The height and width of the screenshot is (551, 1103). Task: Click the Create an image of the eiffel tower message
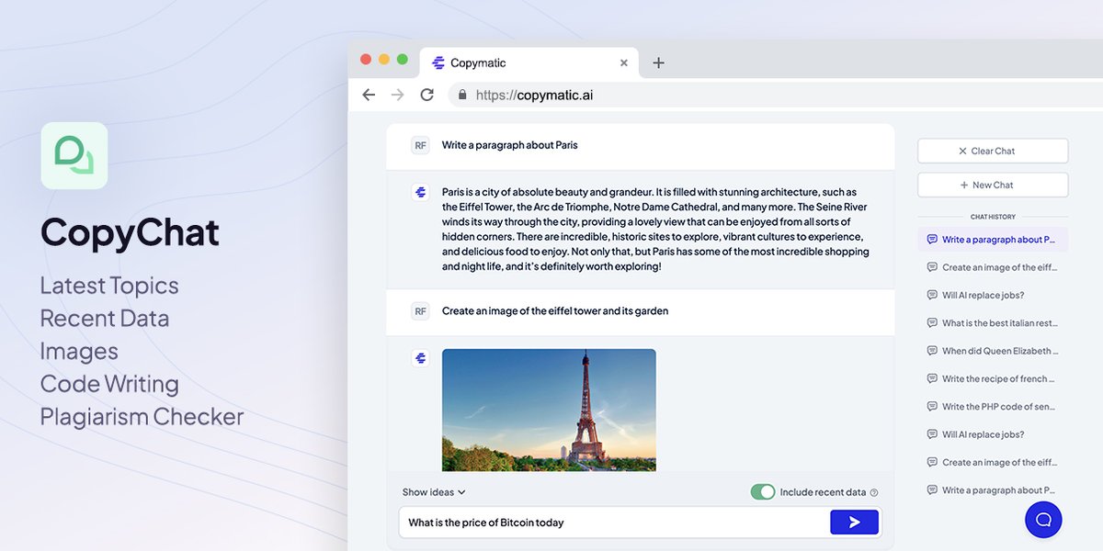[555, 311]
